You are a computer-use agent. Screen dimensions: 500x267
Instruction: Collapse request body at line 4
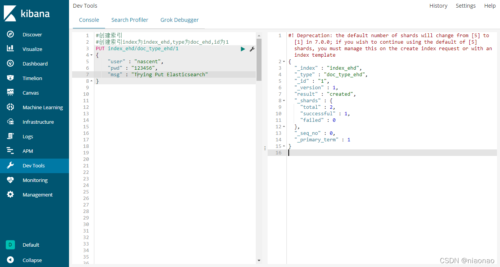coord(91,55)
